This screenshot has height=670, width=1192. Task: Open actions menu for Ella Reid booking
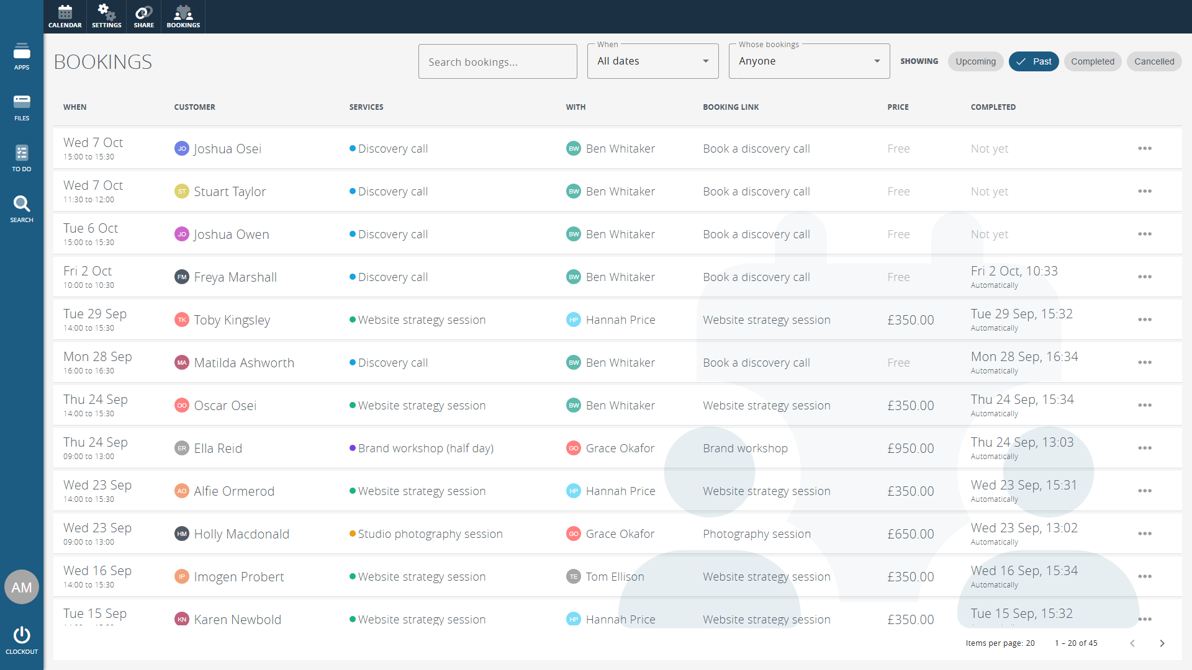(x=1145, y=448)
